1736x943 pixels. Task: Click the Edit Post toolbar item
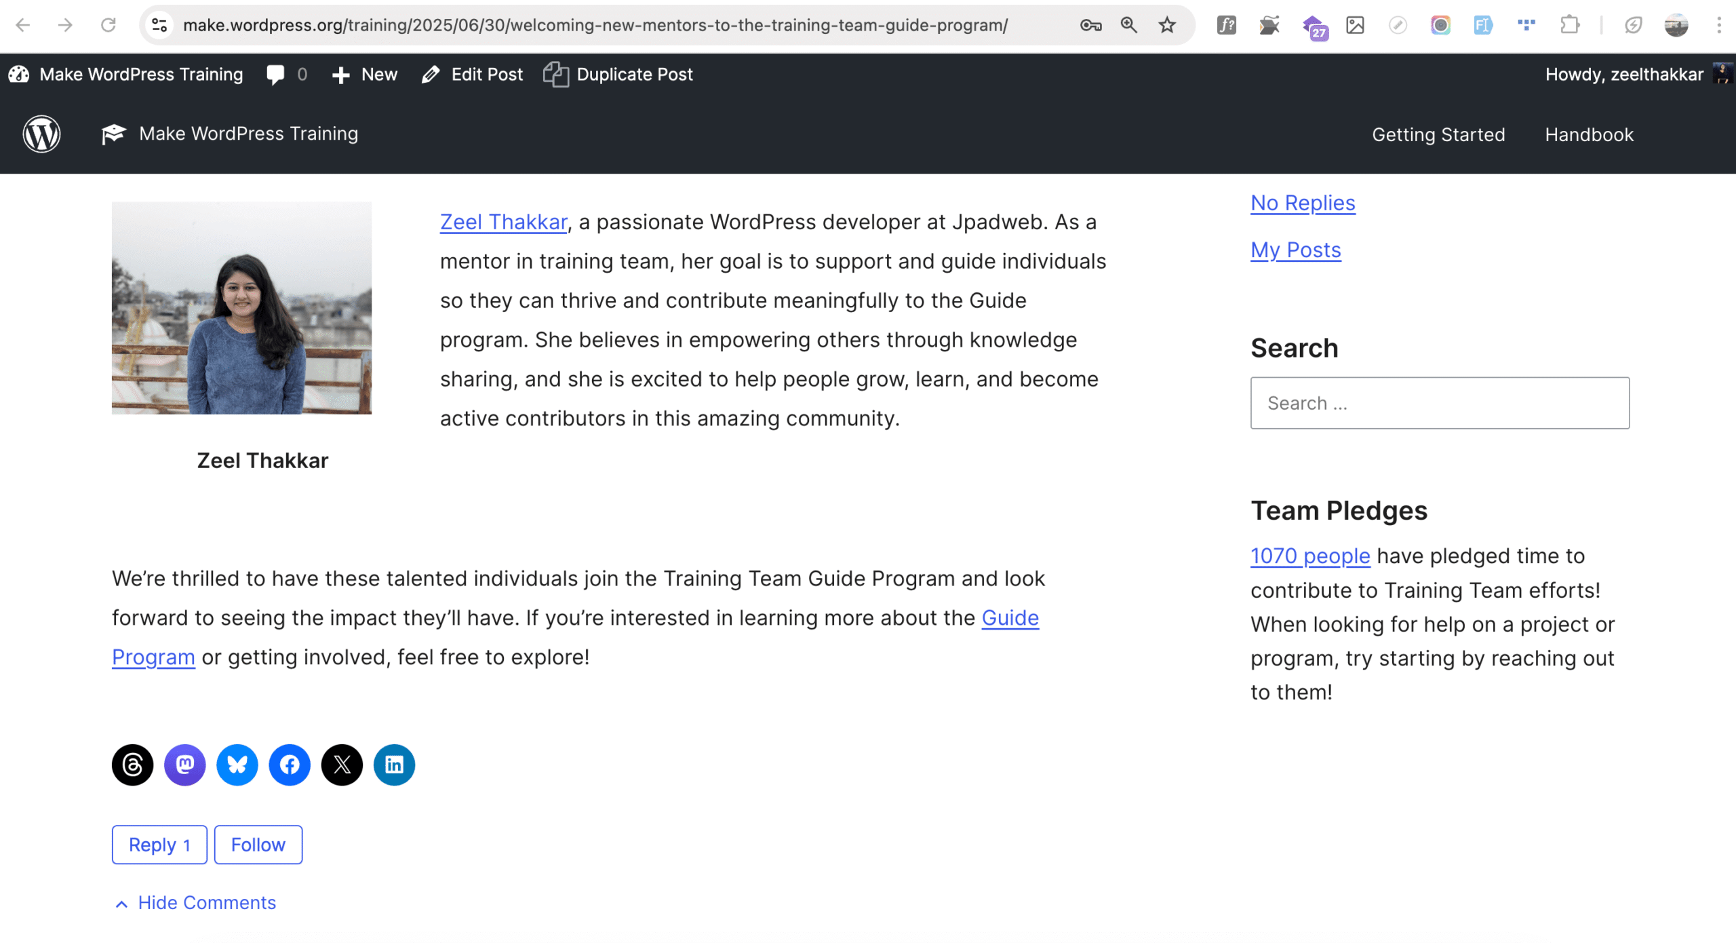click(473, 75)
